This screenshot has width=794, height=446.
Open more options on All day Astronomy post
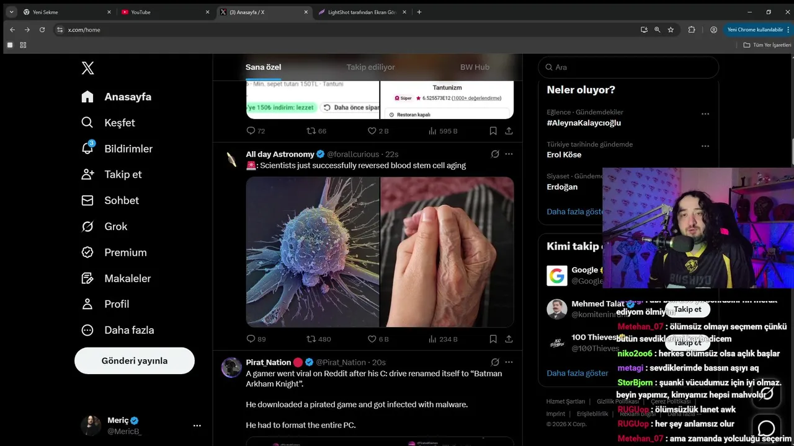click(509, 154)
